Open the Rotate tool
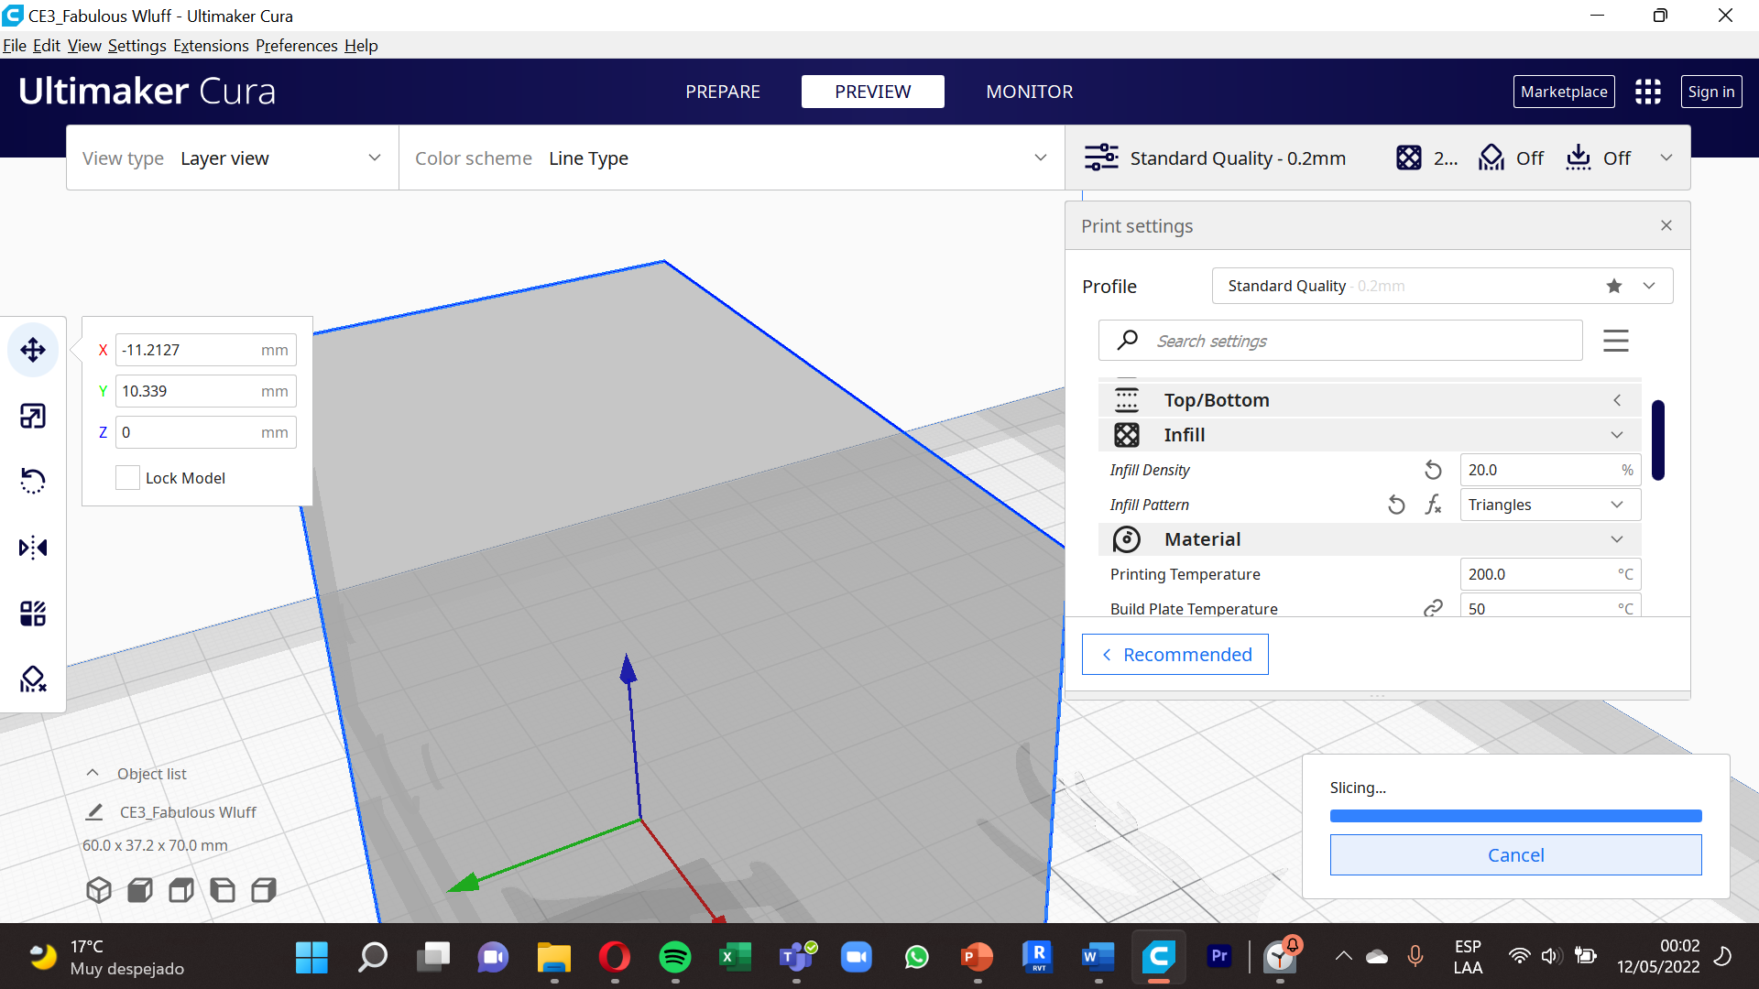The width and height of the screenshot is (1759, 989). (33, 481)
